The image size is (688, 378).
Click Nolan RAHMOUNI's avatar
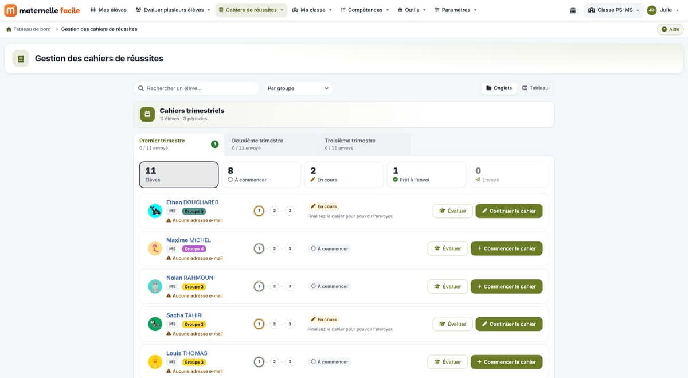point(155,286)
